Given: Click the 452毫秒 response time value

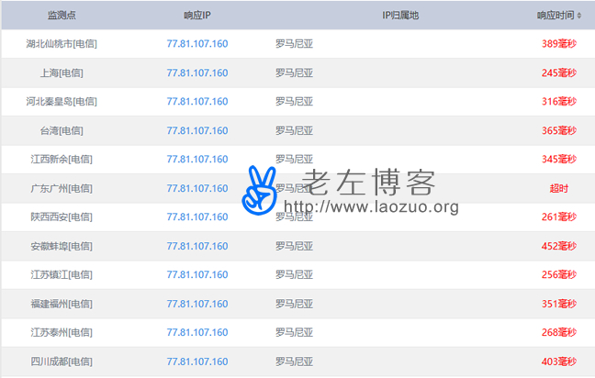Looking at the screenshot, I should point(559,246).
